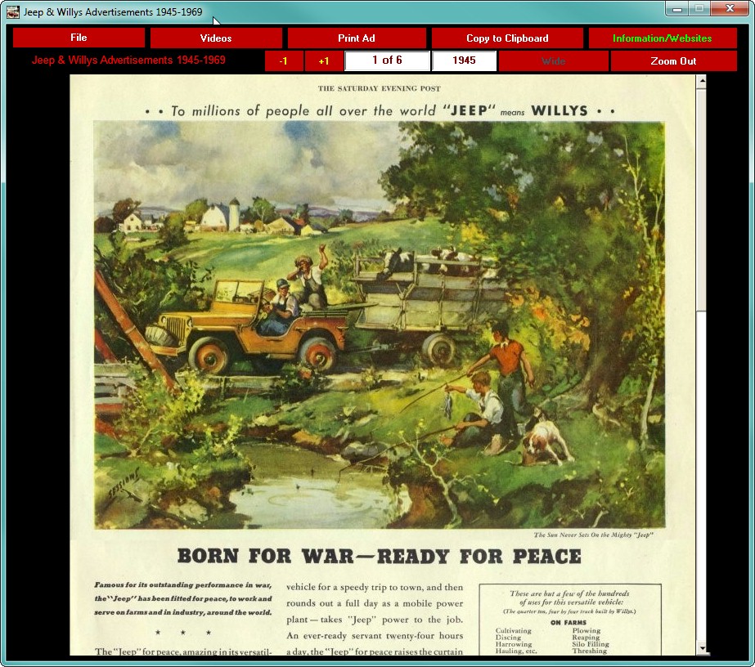Click the vertical scrollbar thumb
The width and height of the screenshot is (755, 667).
[x=702, y=199]
